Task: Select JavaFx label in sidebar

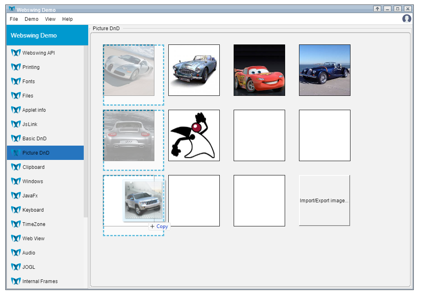Action: coord(30,196)
